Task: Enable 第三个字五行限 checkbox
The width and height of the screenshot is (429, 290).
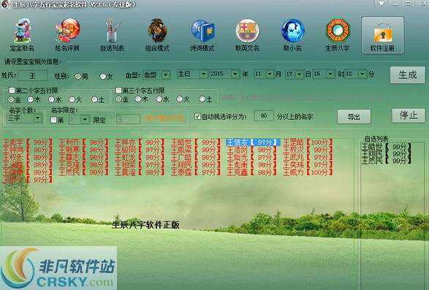Action: click(x=118, y=90)
